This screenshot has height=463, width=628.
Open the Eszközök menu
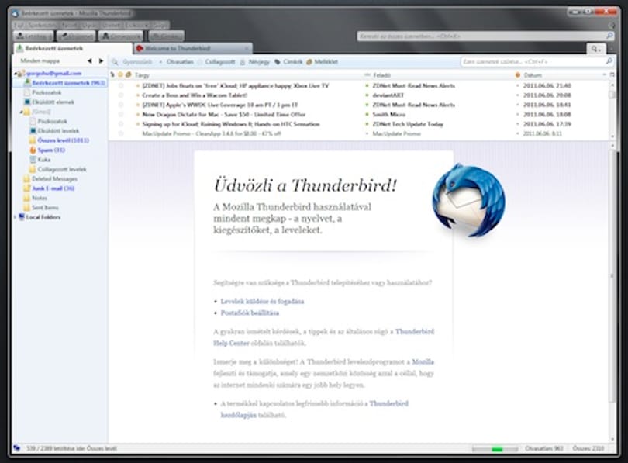click(136, 25)
